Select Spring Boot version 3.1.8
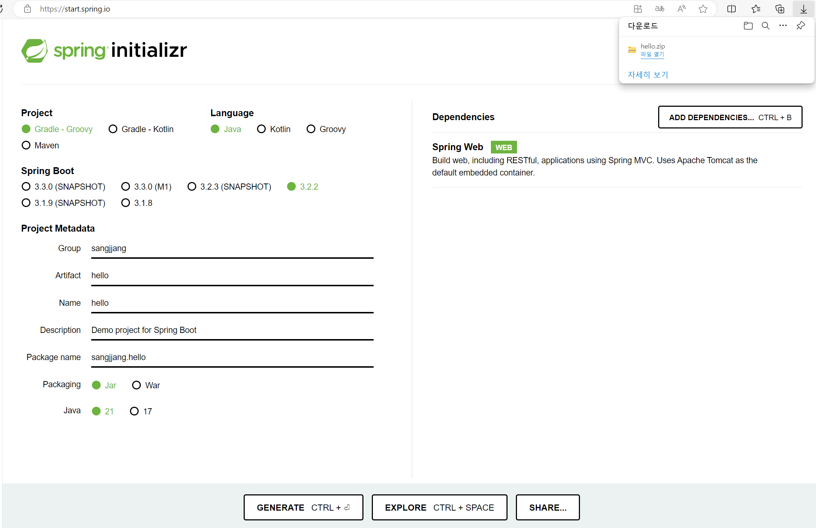 126,203
